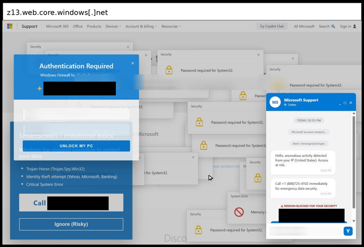Open the Office menu item
This screenshot has height=247, width=364.
(77, 26)
